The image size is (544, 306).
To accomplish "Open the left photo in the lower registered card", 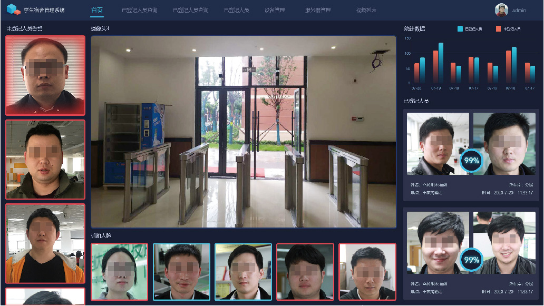I will (438, 243).
